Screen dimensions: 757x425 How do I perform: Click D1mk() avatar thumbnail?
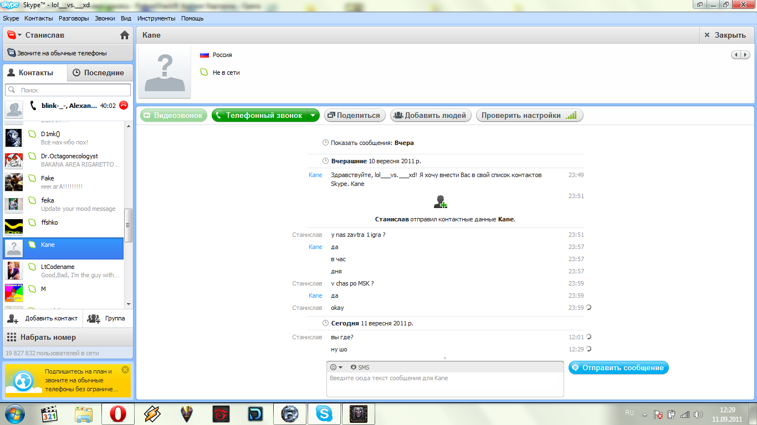14,138
